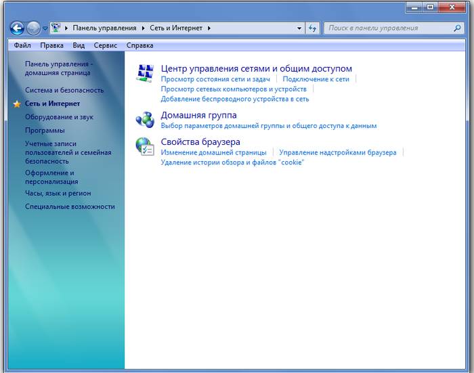Open Удаление истории обзора и файов cookie link

[x=232, y=162]
